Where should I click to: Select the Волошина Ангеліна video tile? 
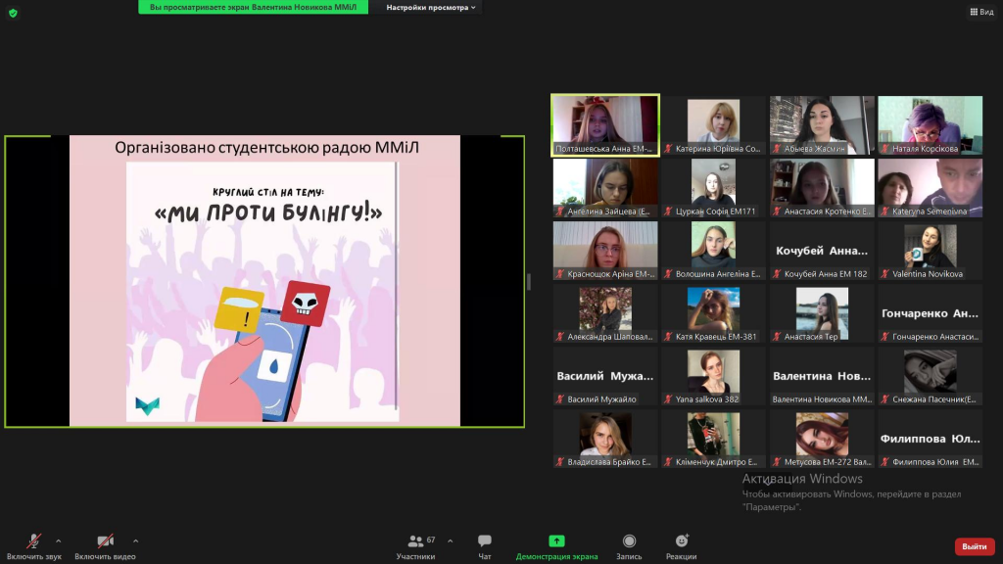click(713, 251)
